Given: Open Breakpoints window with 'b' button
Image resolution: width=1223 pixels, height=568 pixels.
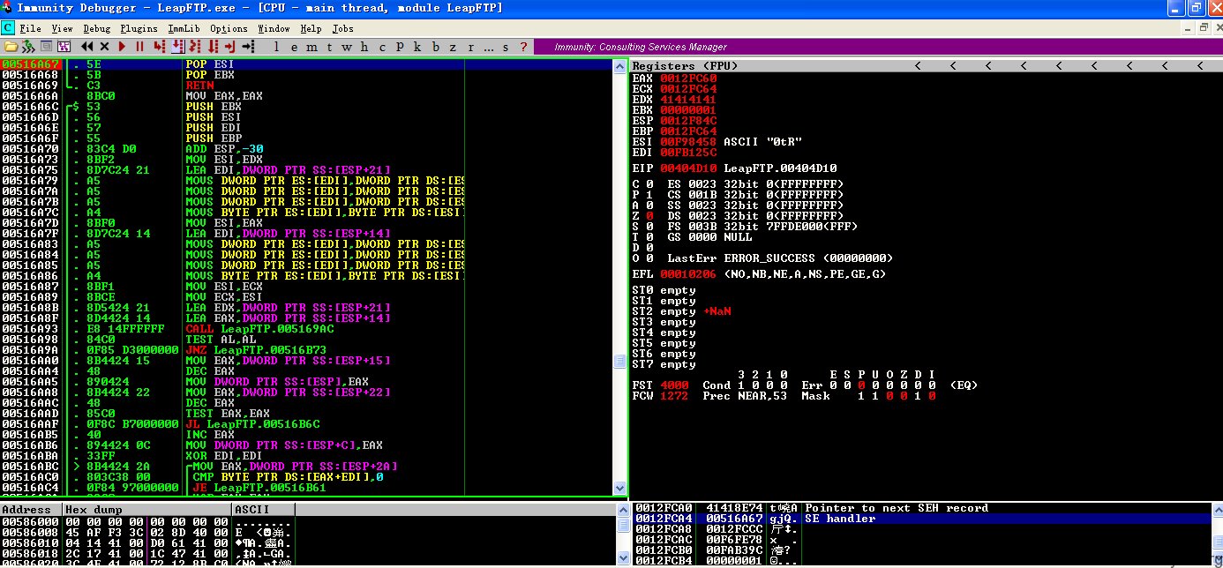Looking at the screenshot, I should pos(435,46).
